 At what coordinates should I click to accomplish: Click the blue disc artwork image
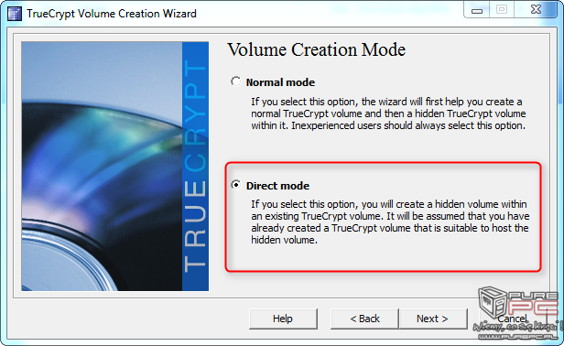[102, 167]
